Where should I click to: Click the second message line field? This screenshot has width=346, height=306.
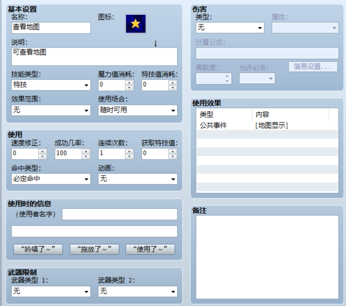94,231
